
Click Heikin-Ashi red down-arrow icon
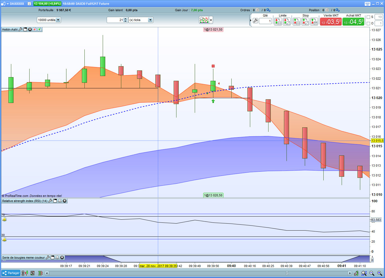point(35,29)
